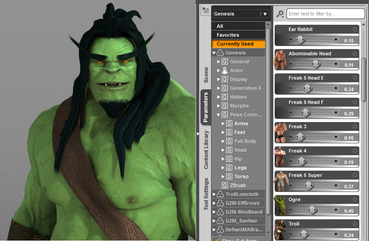The height and width of the screenshot is (241, 369).
Task: Expand the G2M-ElfBrows node
Action: (214, 203)
